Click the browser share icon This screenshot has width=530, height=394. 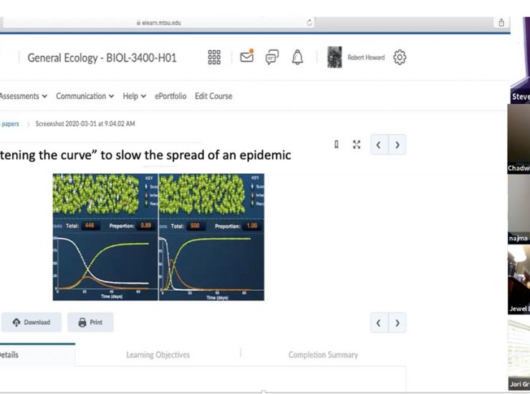tap(501, 23)
